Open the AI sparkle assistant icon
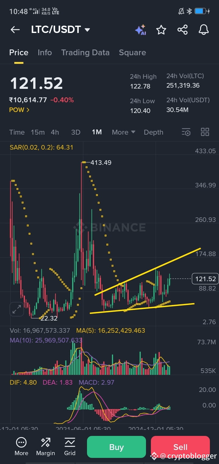Image resolution: width=219 pixels, height=464 pixels. point(141,30)
